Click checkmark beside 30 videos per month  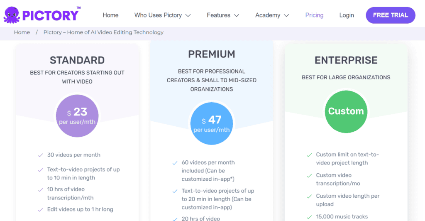(x=40, y=155)
